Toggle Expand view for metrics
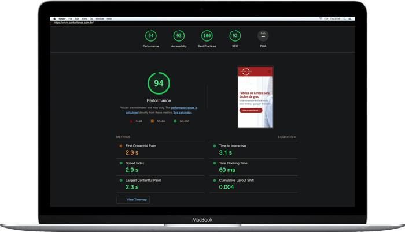 click(x=286, y=137)
